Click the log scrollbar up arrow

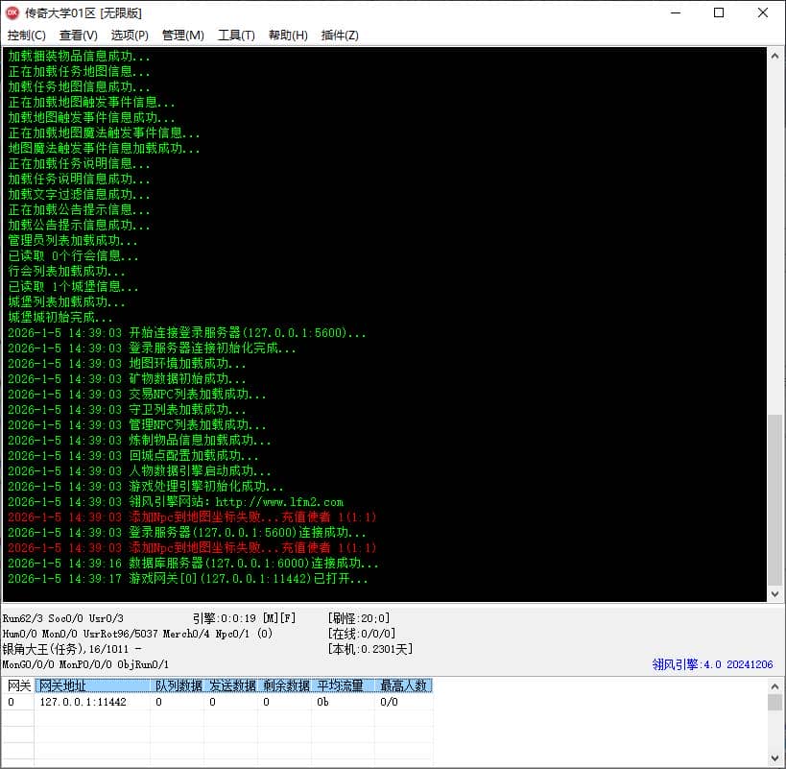click(774, 56)
